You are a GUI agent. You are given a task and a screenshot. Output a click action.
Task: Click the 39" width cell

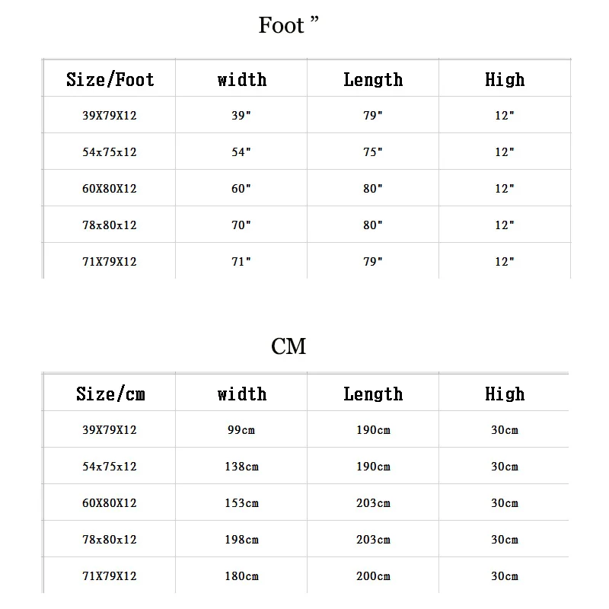click(x=241, y=116)
